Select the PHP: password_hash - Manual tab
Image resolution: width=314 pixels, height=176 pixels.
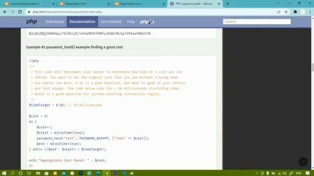pos(195,4)
